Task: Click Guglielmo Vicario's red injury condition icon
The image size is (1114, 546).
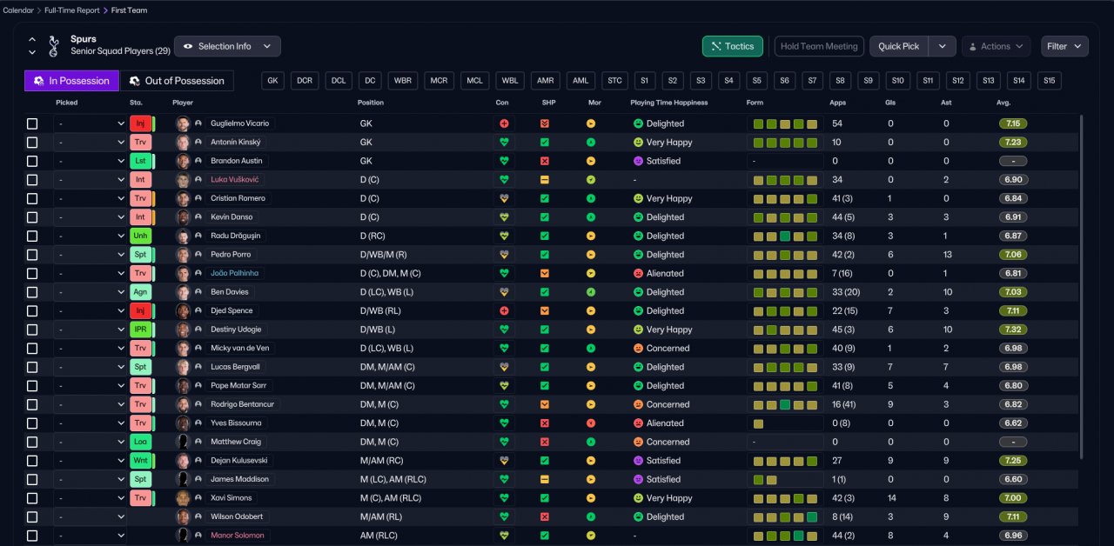Action: (x=503, y=123)
